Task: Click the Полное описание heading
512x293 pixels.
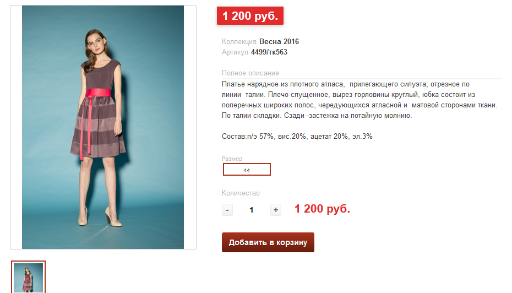Action: point(250,73)
